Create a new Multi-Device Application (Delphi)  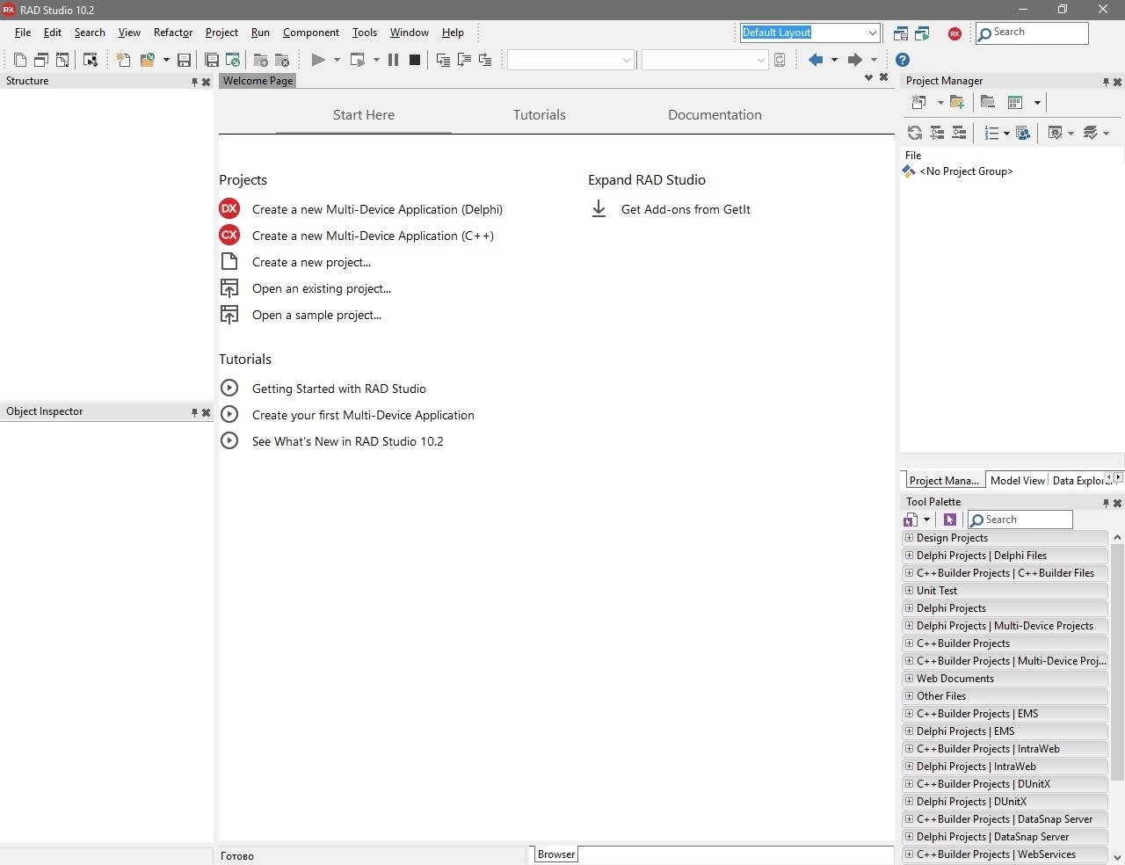(377, 209)
